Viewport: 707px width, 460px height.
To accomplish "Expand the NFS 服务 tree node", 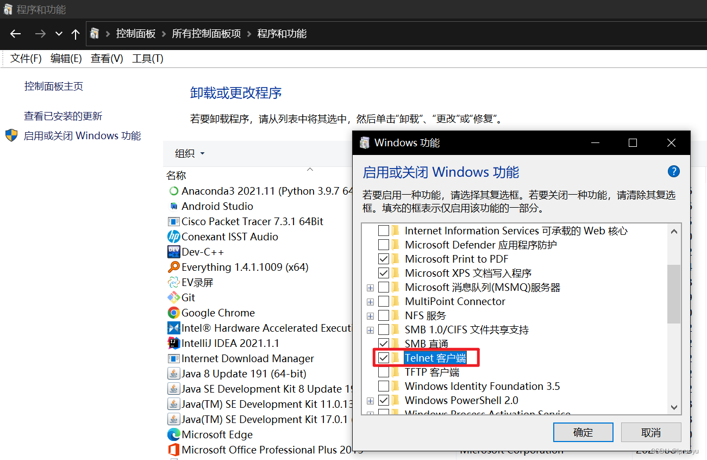I will [370, 316].
